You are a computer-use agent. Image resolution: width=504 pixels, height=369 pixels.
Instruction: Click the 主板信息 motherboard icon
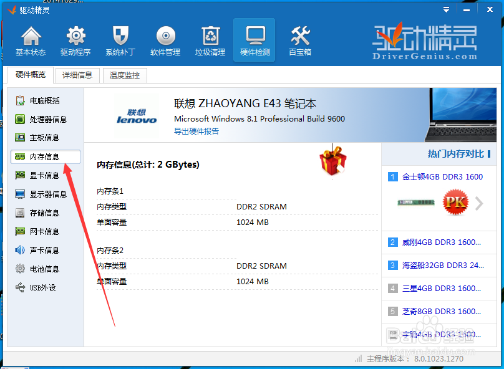[x=20, y=138]
